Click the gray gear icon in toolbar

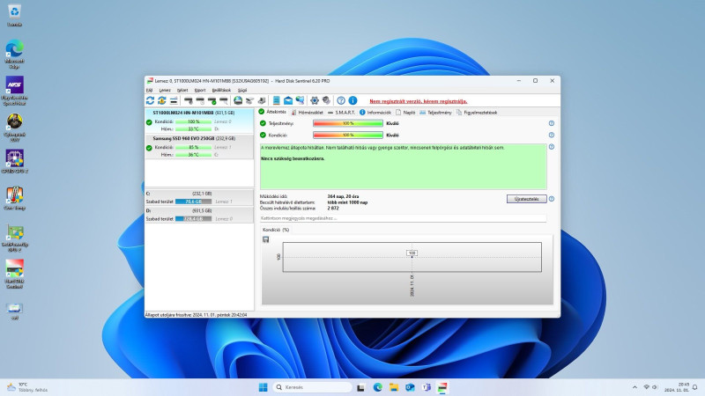pos(326,101)
